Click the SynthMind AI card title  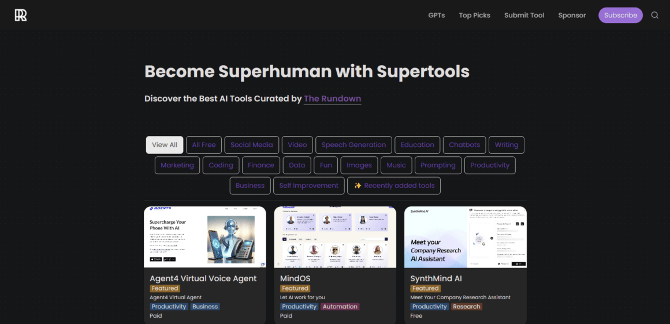coord(436,278)
